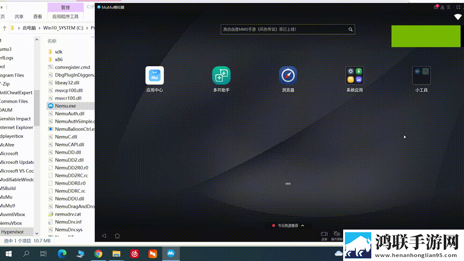Screen dimensions: 464x261
Task: Select Hypervisor folder in navigation tree
Action: [13, 232]
